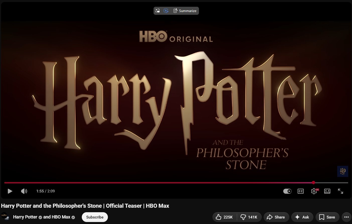Click the 1:55 / 2:09 time display

point(45,191)
